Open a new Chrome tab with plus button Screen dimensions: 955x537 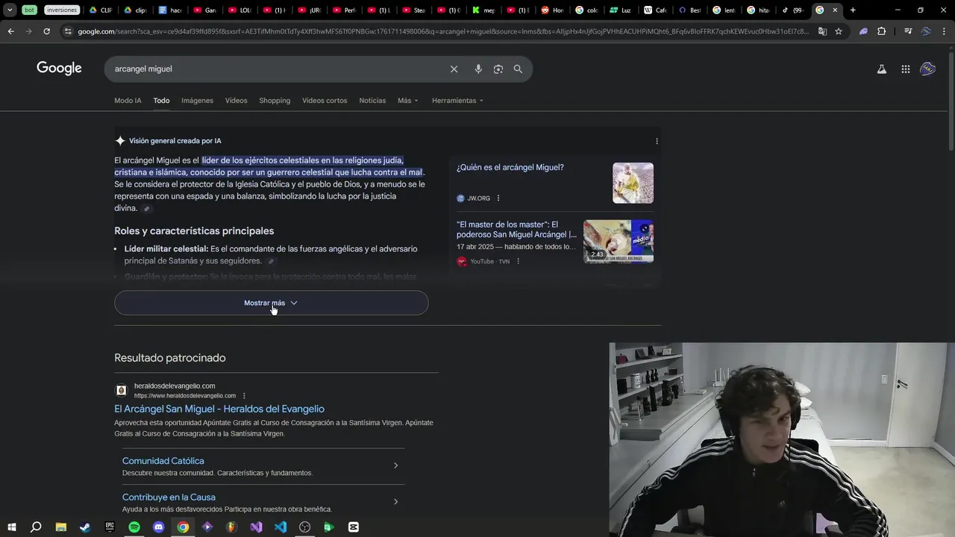coord(853,10)
